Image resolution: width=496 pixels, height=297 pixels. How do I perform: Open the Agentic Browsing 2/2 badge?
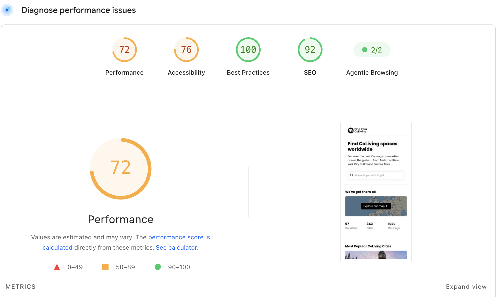372,50
